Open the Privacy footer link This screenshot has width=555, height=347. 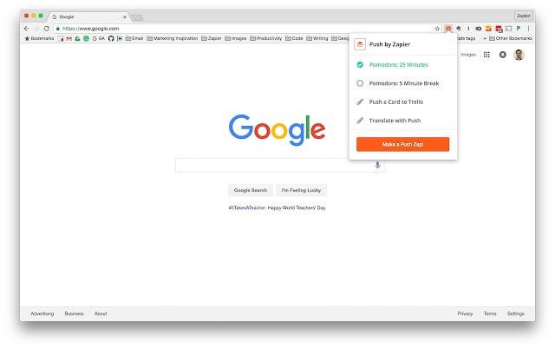(465, 314)
